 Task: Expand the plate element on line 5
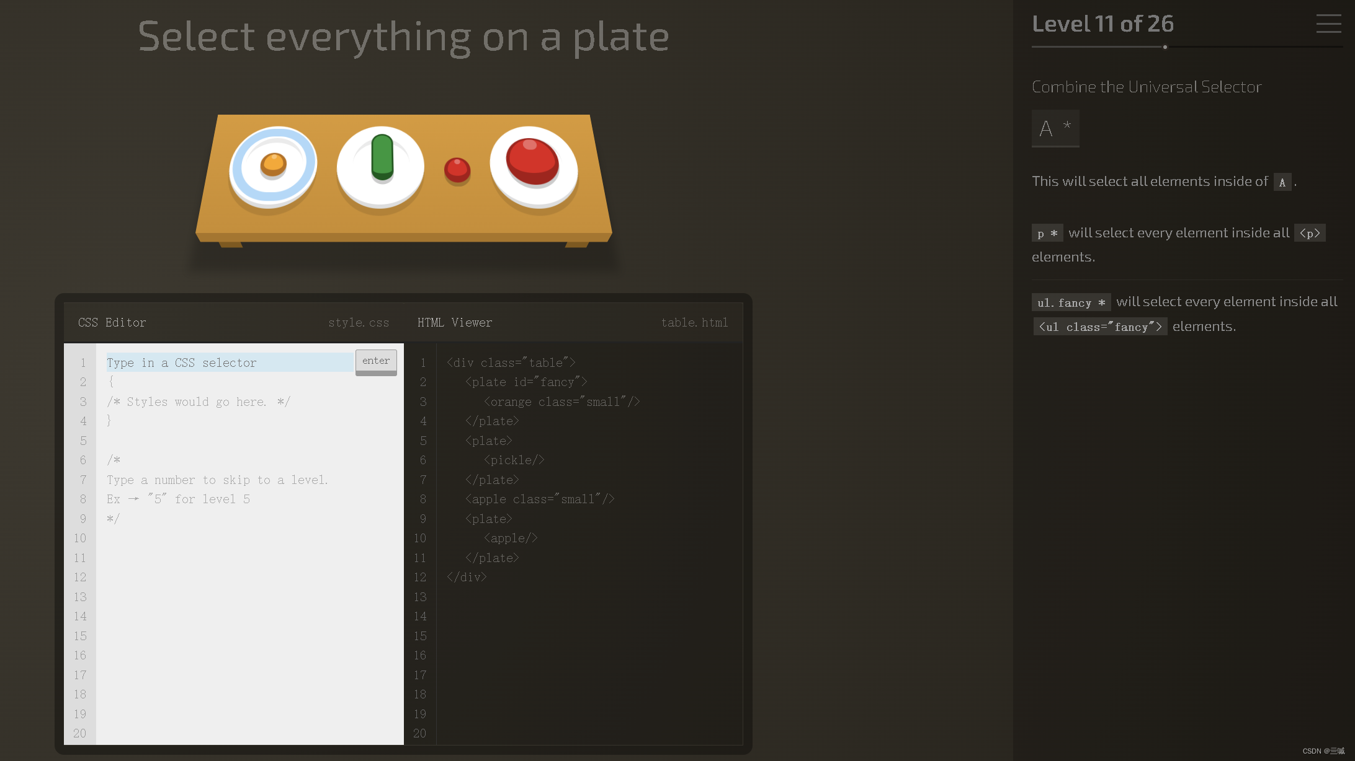(488, 441)
